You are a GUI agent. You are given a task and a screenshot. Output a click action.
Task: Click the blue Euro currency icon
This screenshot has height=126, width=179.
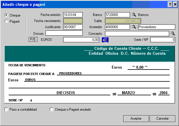(105, 40)
